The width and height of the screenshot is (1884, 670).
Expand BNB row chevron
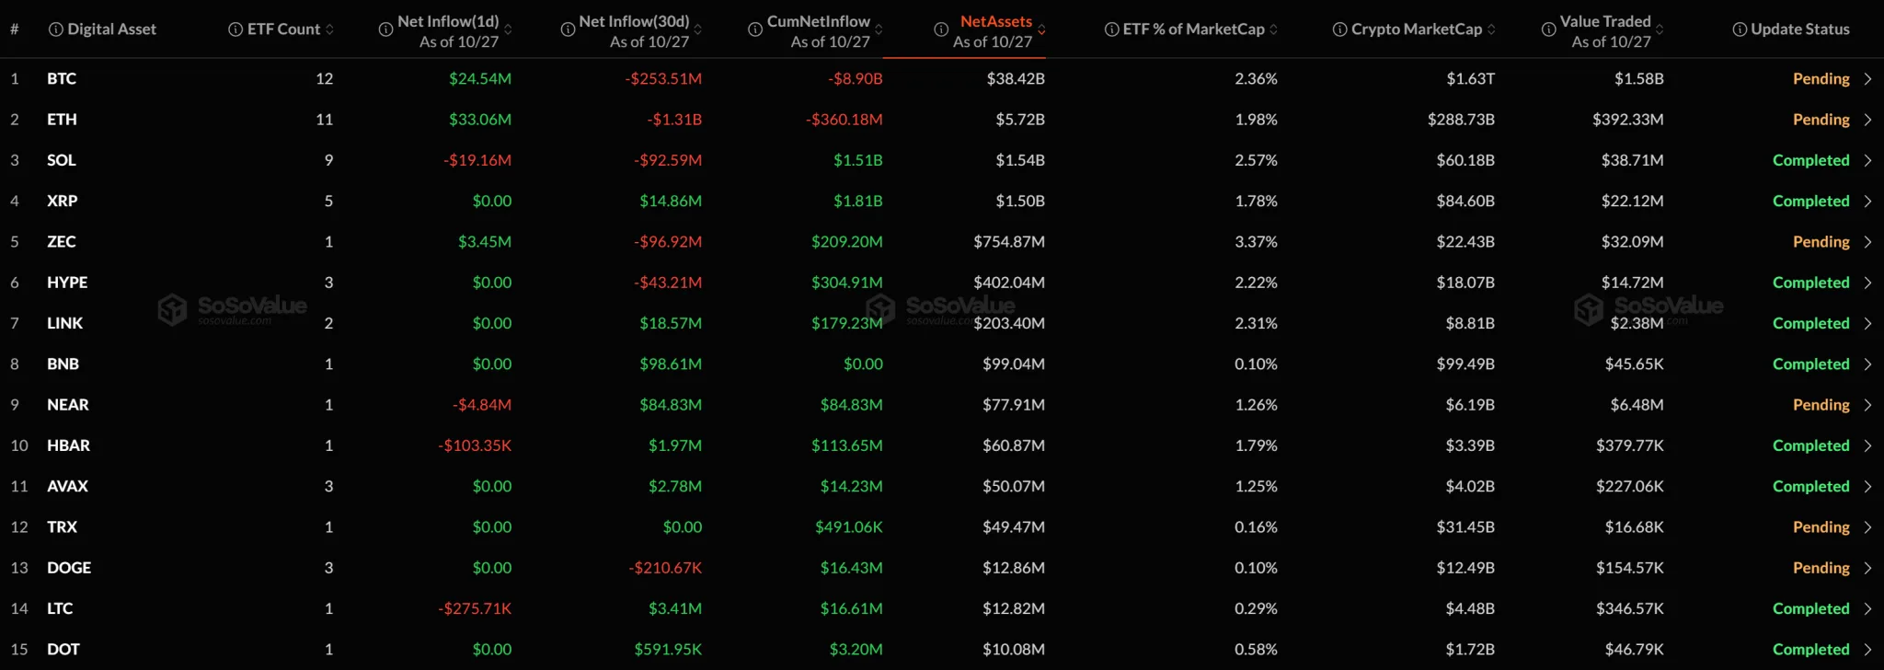(x=1867, y=364)
